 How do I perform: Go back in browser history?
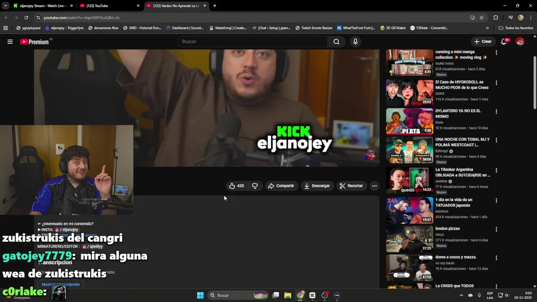(6, 18)
